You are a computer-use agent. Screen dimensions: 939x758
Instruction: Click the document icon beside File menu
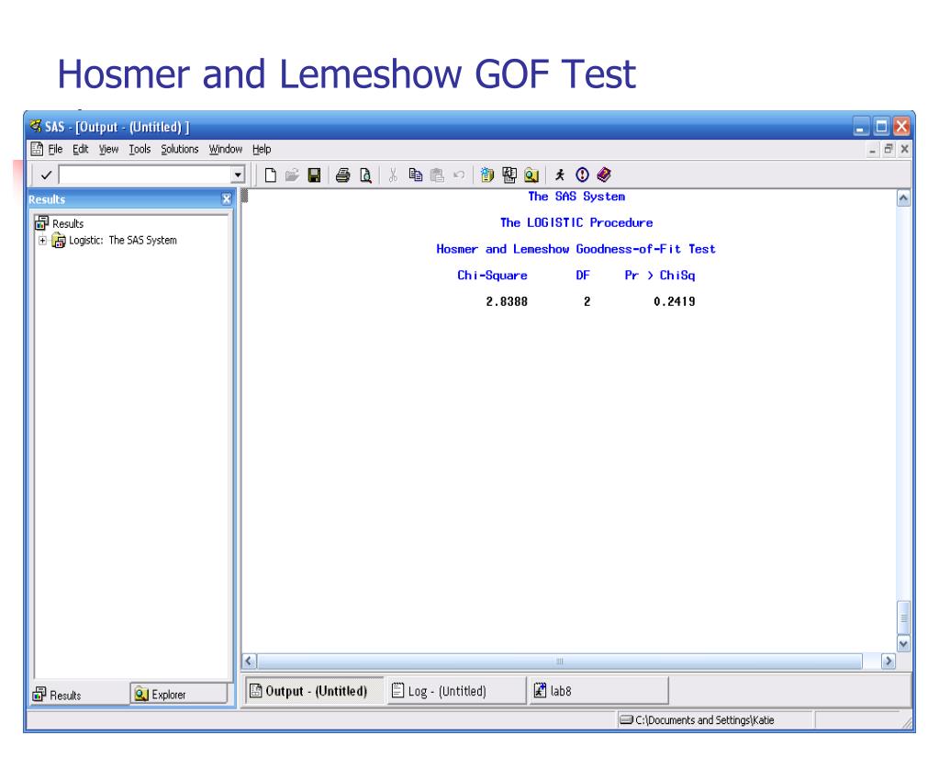(x=37, y=149)
